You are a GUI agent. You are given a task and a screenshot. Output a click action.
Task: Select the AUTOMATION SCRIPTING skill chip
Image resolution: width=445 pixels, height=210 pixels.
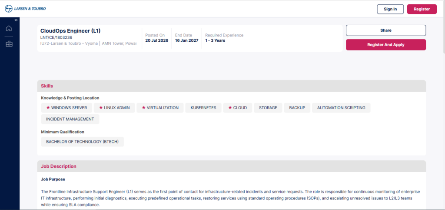[x=341, y=108]
